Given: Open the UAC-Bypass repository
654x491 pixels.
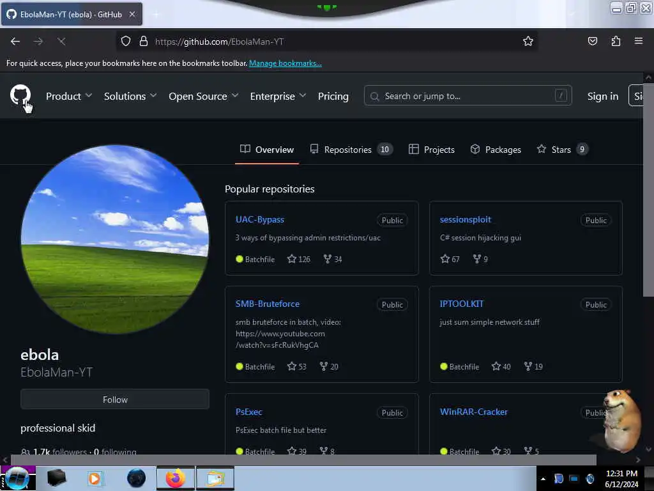Looking at the screenshot, I should pyautogui.click(x=260, y=220).
